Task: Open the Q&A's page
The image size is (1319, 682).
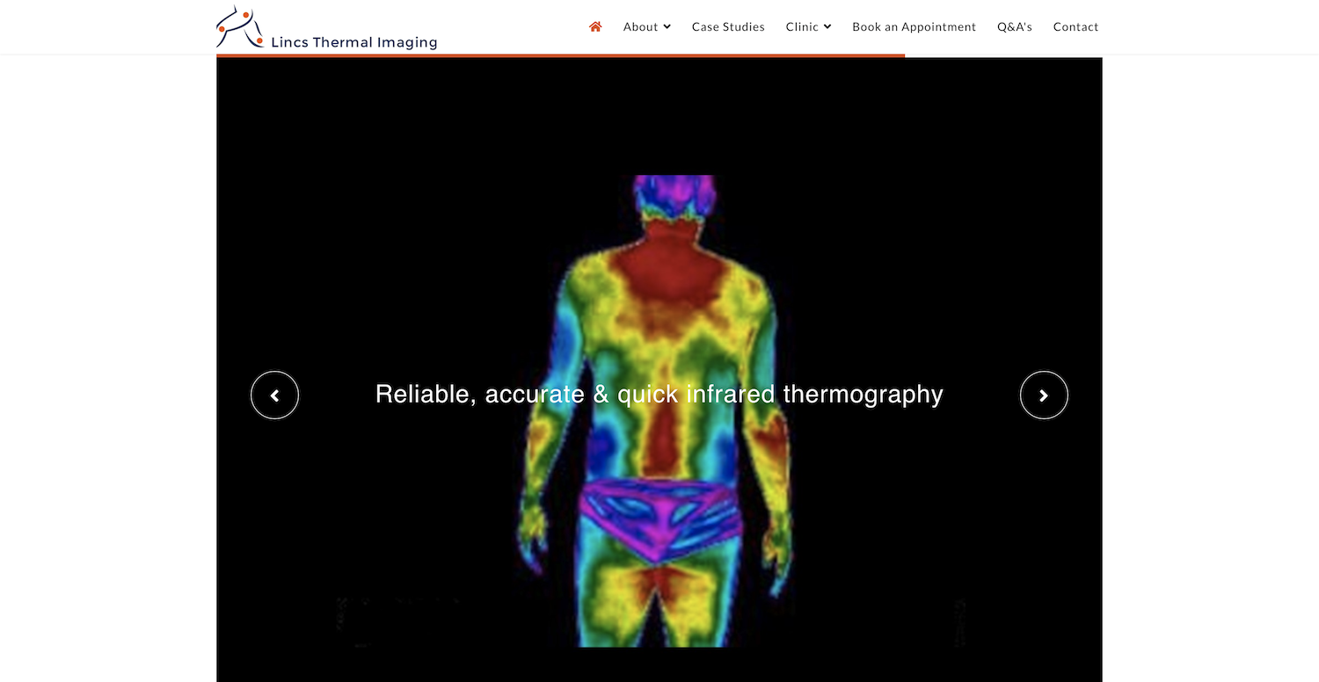Action: coord(1014,27)
